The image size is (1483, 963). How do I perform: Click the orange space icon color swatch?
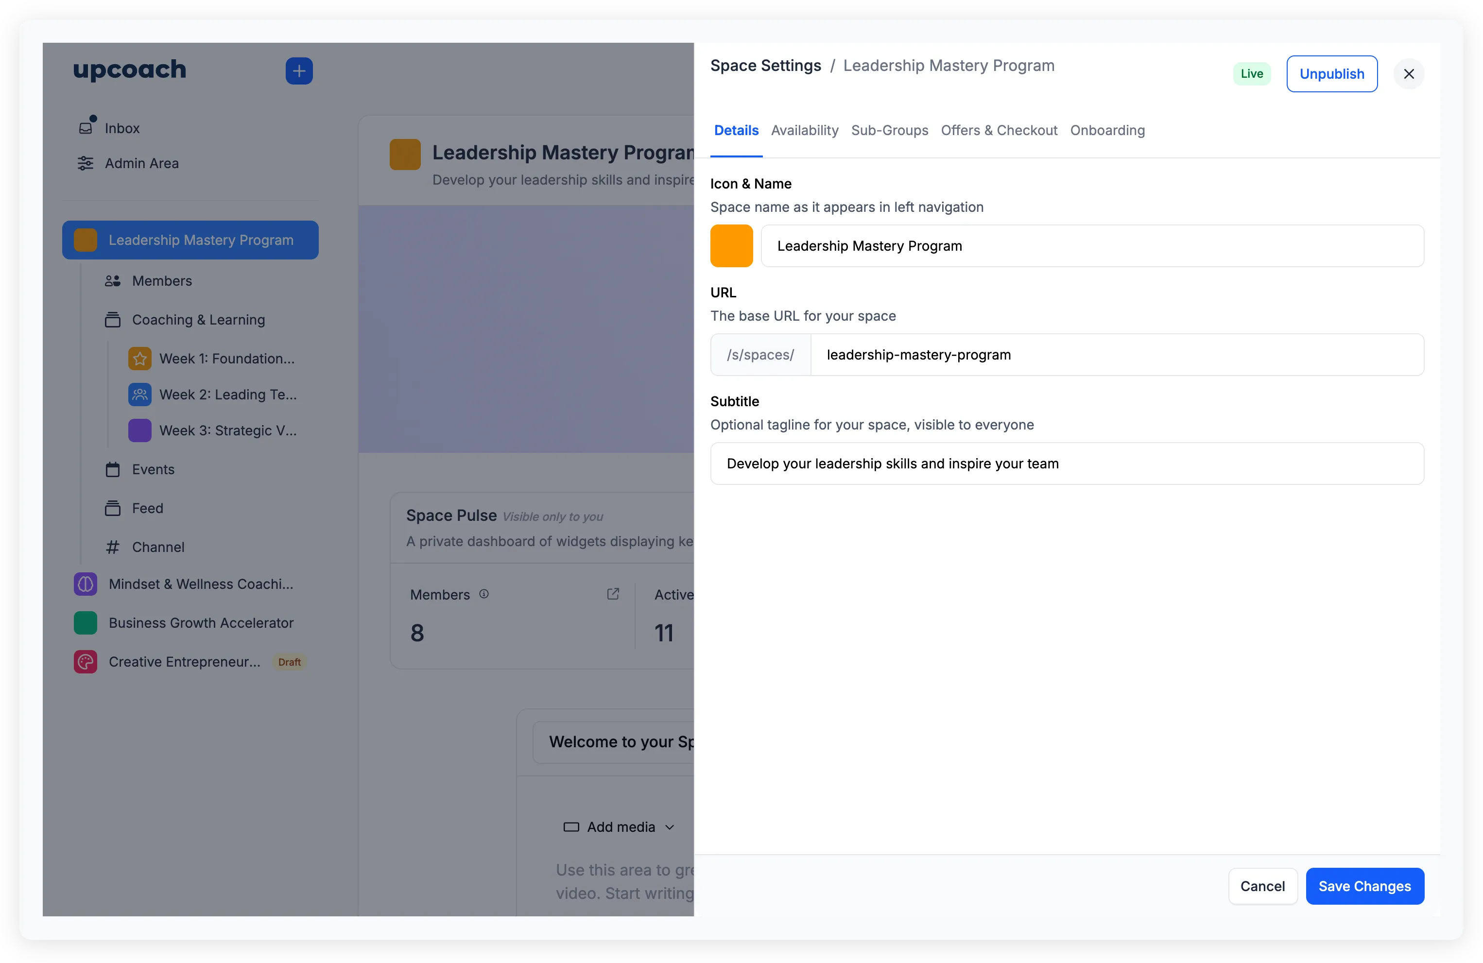click(x=731, y=246)
